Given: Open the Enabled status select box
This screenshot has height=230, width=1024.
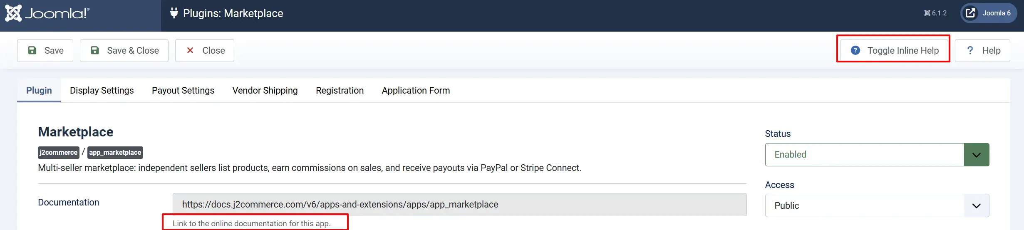Looking at the screenshot, I should click(x=877, y=155).
